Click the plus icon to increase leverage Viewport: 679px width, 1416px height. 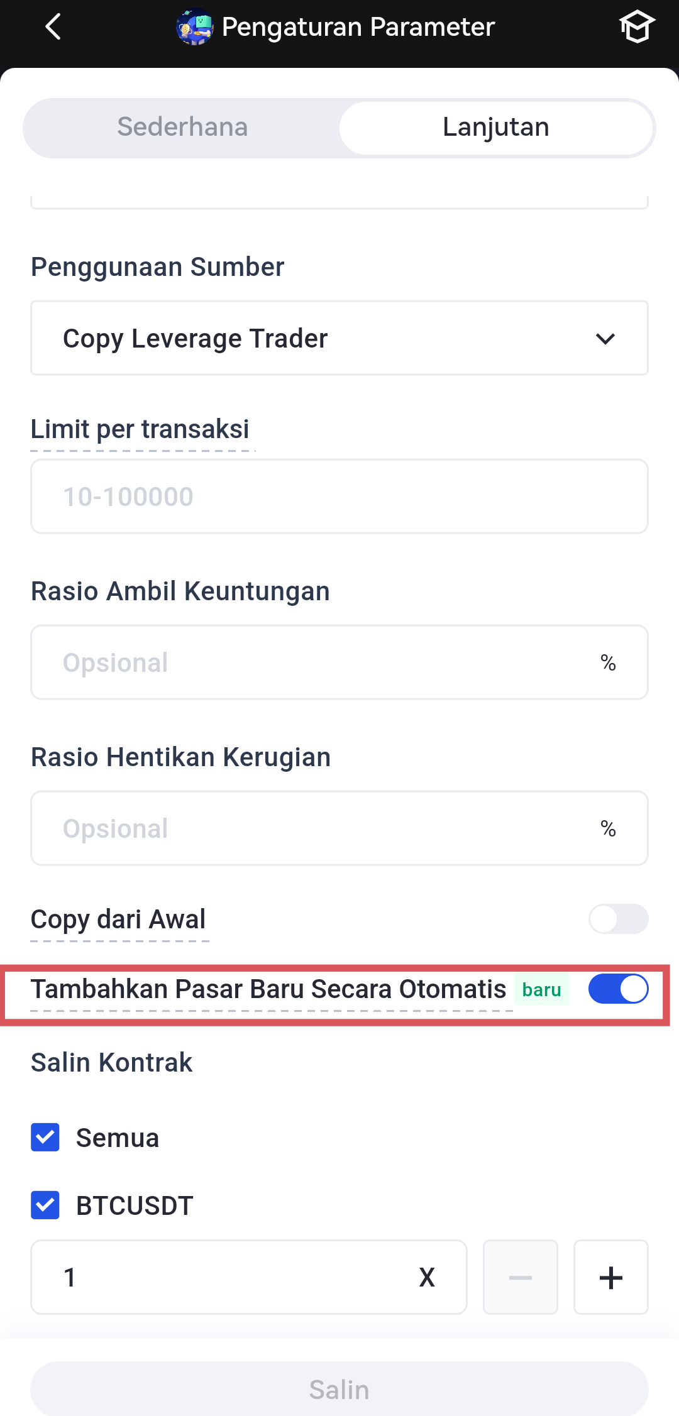610,1277
